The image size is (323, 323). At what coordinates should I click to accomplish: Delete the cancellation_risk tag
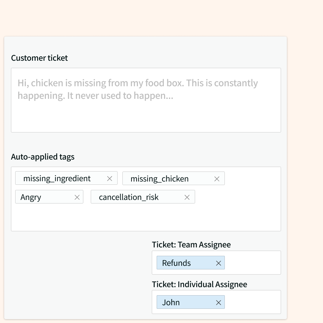187,197
